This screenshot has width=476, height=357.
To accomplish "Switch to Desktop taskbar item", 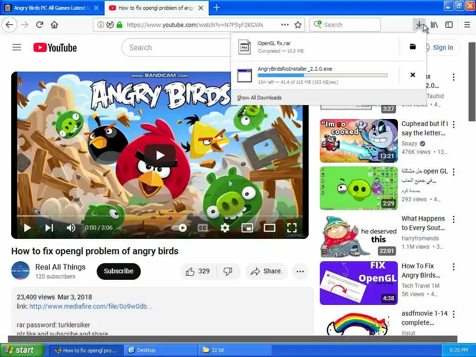I will (160, 350).
